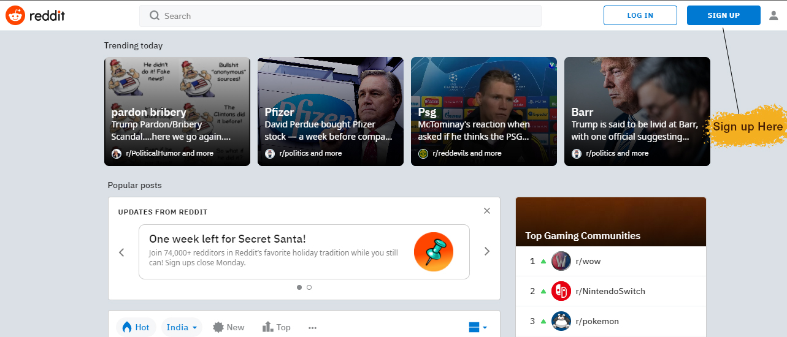
Task: Click the r/NintendoSwitch community icon
Action: click(561, 291)
